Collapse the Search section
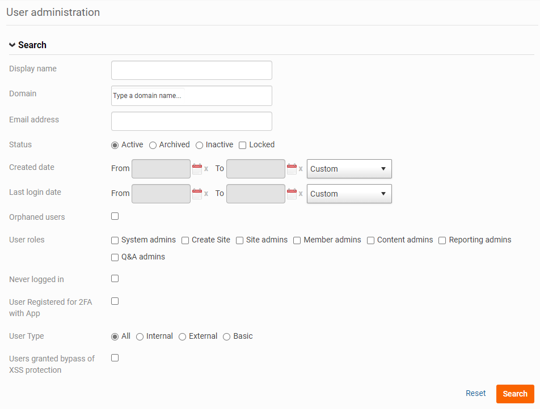This screenshot has width=540, height=409. point(27,45)
